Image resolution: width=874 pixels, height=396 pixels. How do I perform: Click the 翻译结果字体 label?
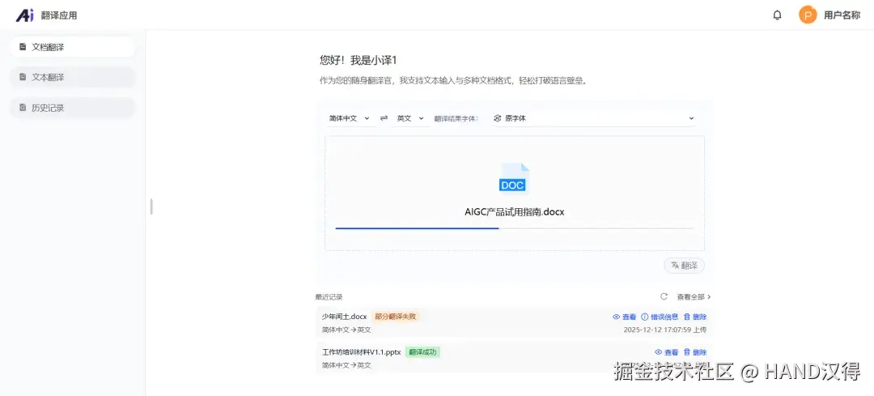[456, 118]
